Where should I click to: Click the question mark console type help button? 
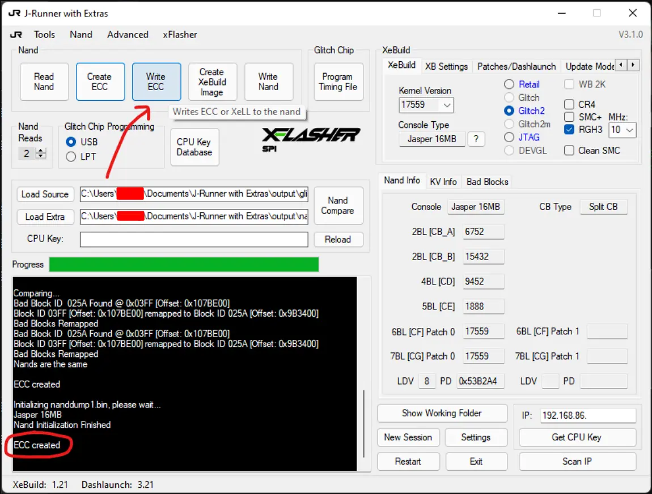tap(476, 139)
